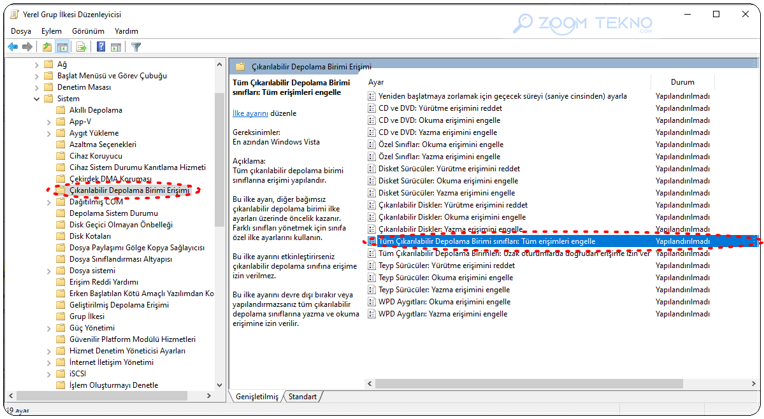764x419 pixels.
Task: Select the Geliştirilmiş Depolama Erişimi folder
Action: (x=119, y=305)
